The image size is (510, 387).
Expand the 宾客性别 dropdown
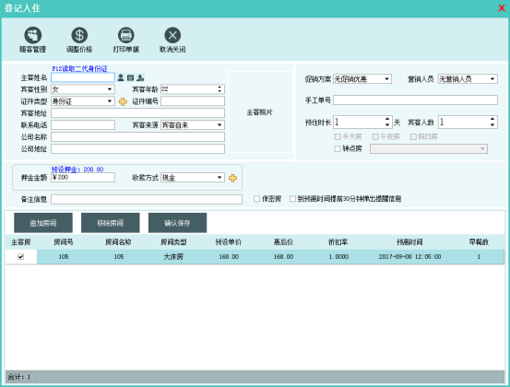point(110,89)
